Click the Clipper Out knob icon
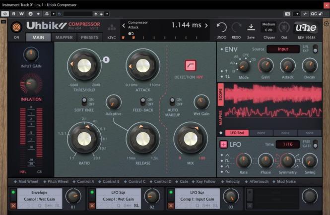The image size is (330, 215). tap(284, 27)
